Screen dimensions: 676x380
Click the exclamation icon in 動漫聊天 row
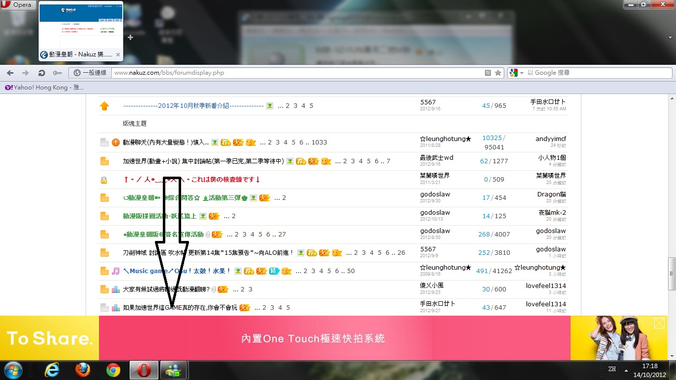click(x=116, y=142)
